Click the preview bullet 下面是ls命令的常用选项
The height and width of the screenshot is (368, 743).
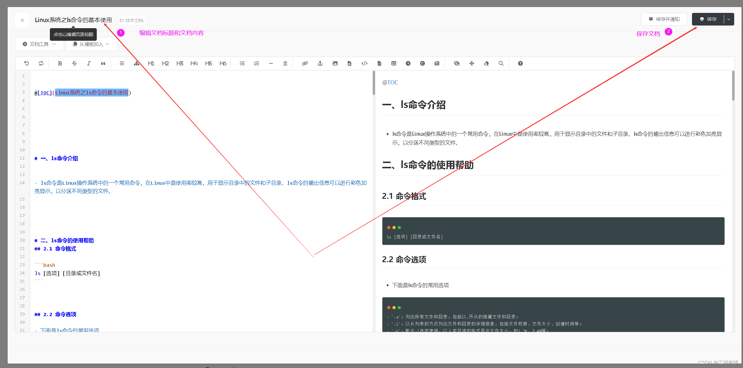[x=420, y=285]
